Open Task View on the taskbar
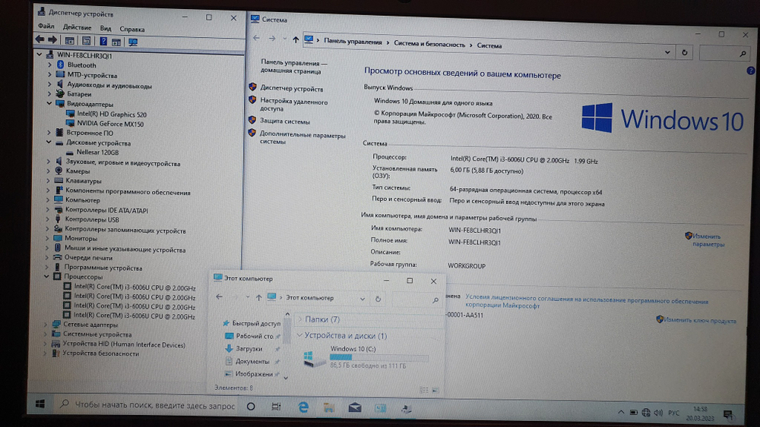The height and width of the screenshot is (427, 760). click(x=276, y=407)
